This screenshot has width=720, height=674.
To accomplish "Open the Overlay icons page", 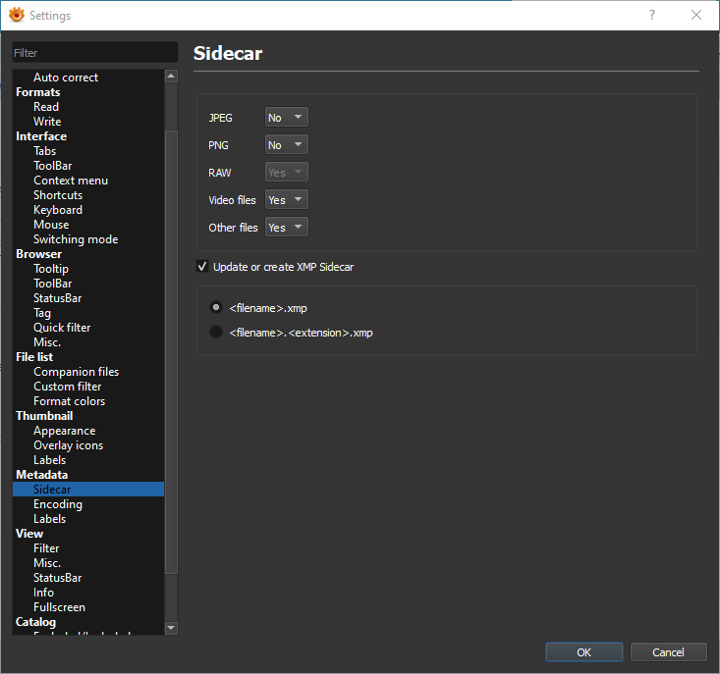I will (x=69, y=445).
